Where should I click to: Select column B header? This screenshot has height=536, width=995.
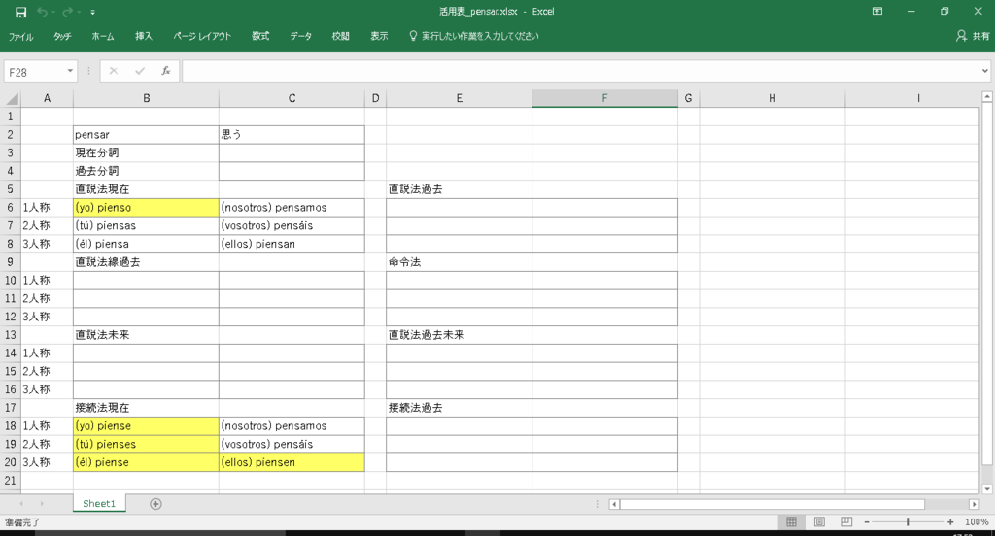click(146, 98)
